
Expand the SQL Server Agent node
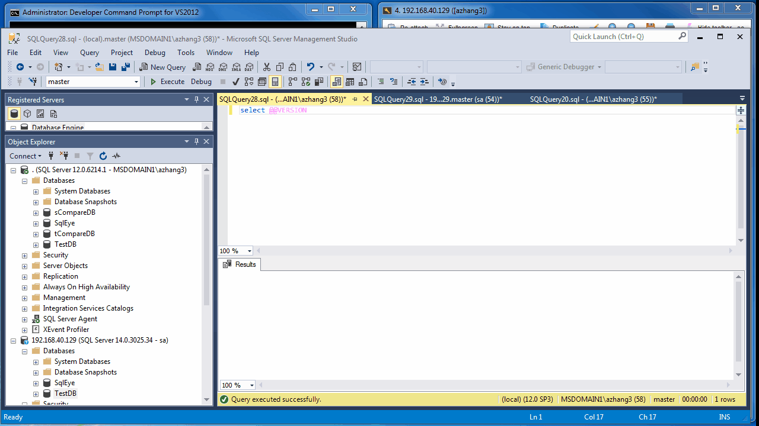[24, 319]
